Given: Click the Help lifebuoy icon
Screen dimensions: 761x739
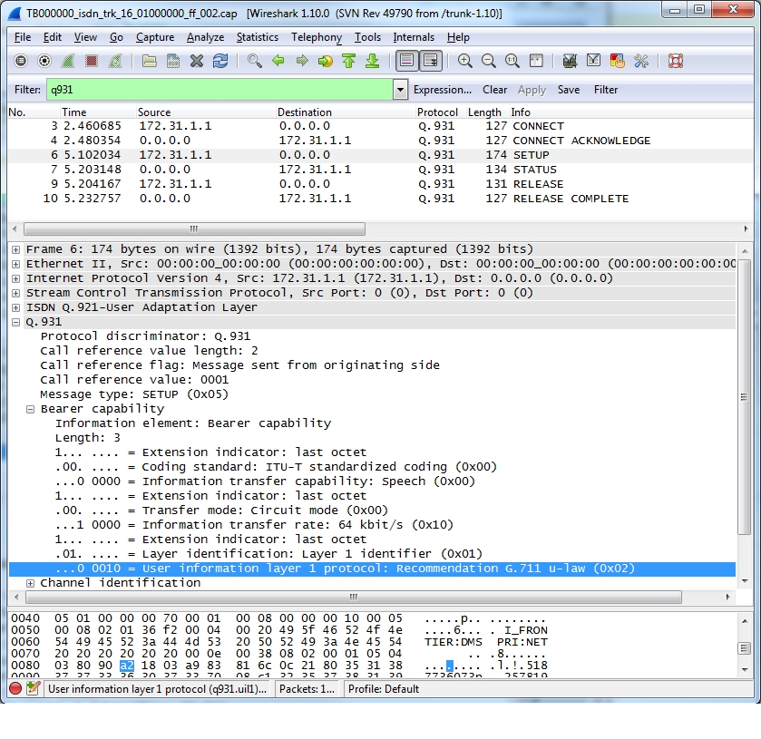Looking at the screenshot, I should tap(675, 61).
